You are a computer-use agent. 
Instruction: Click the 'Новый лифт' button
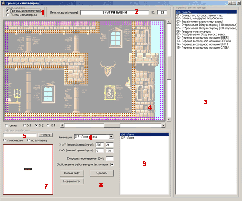pyautogui.click(x=72, y=173)
